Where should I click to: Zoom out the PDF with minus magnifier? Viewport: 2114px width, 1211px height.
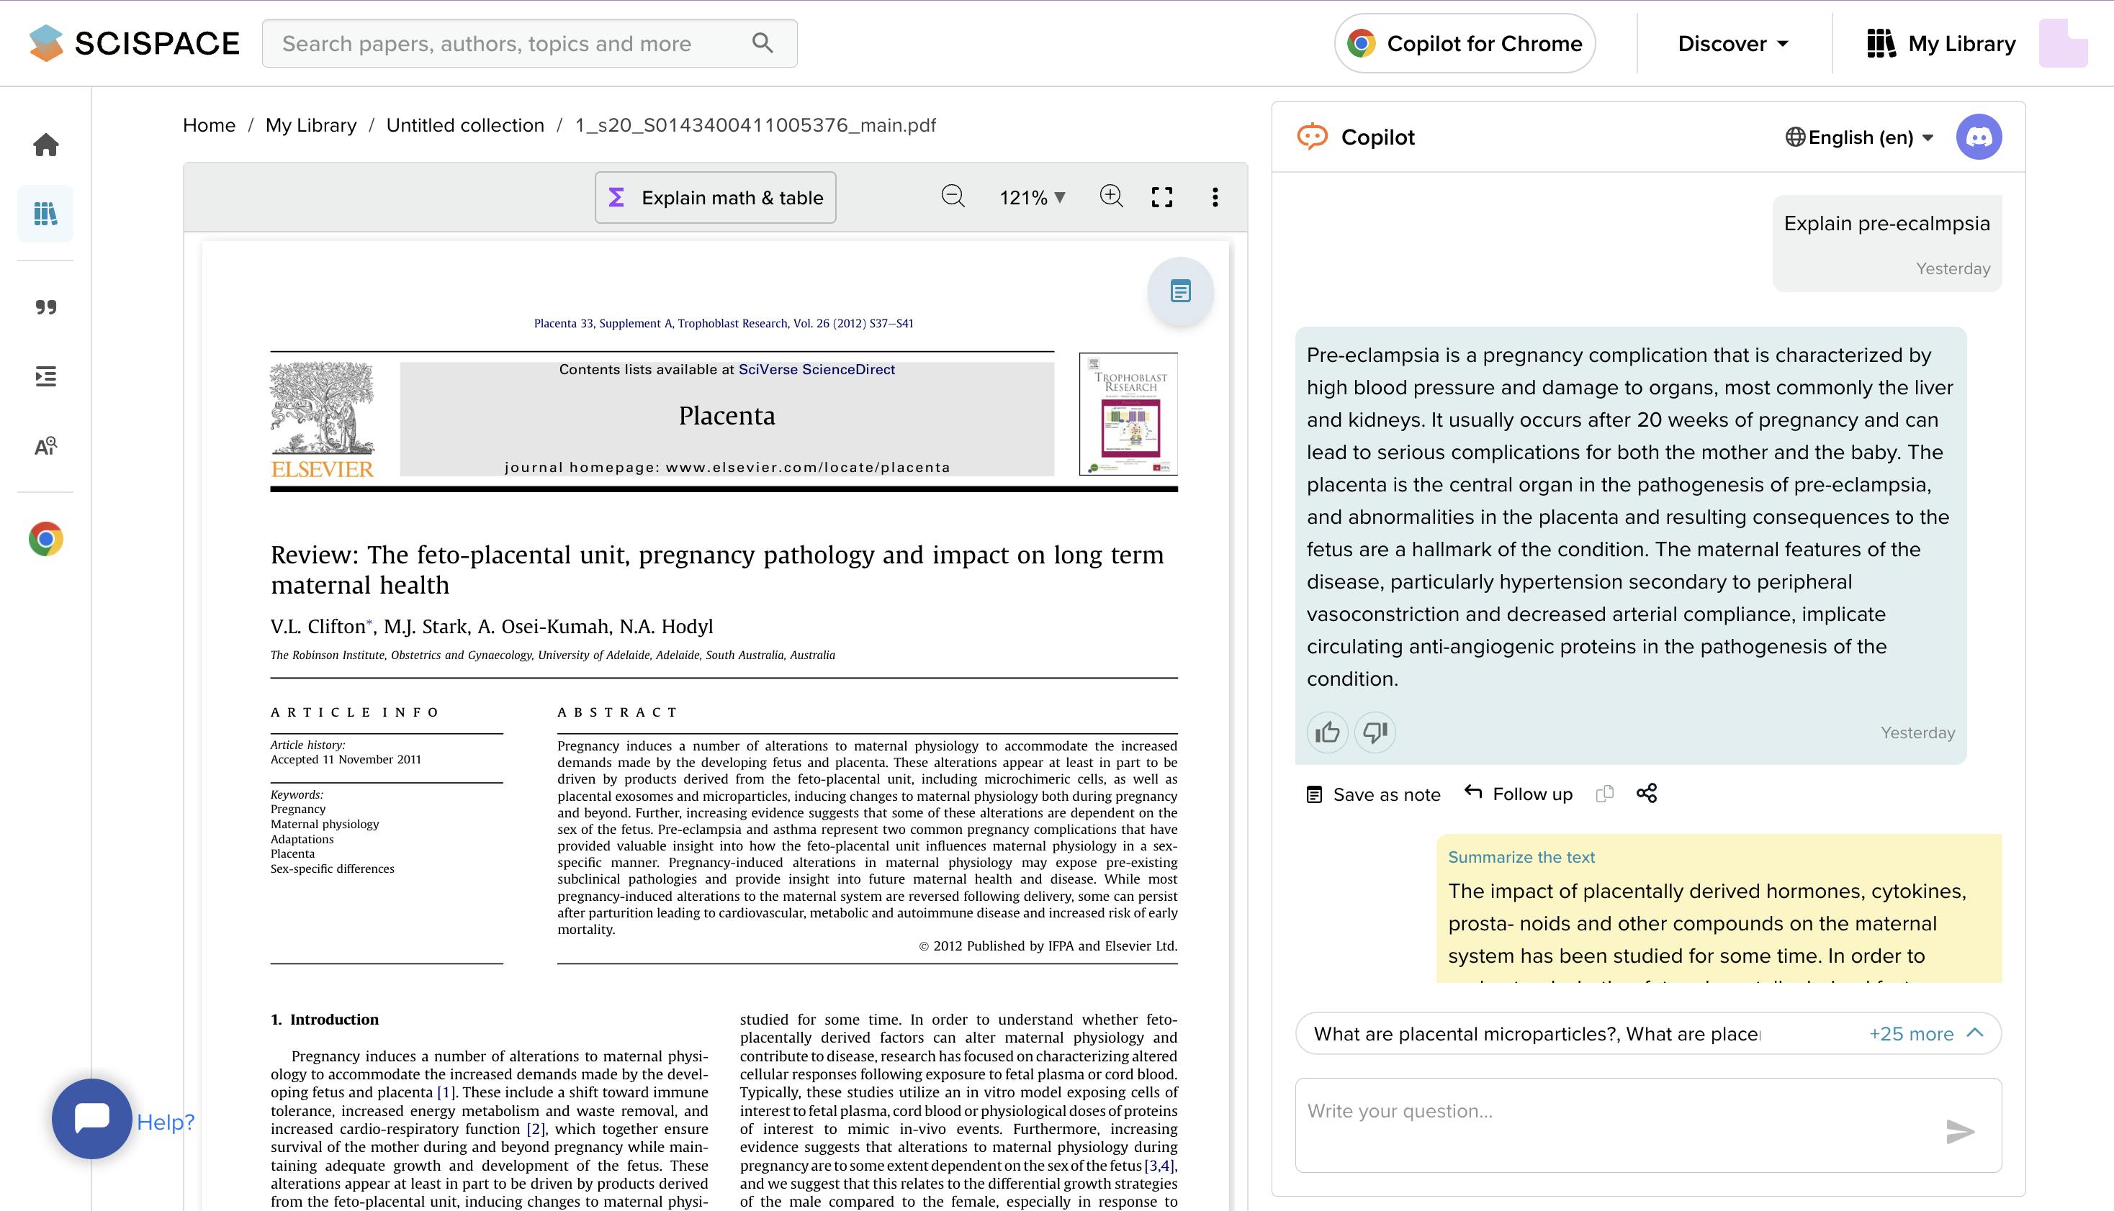953,197
